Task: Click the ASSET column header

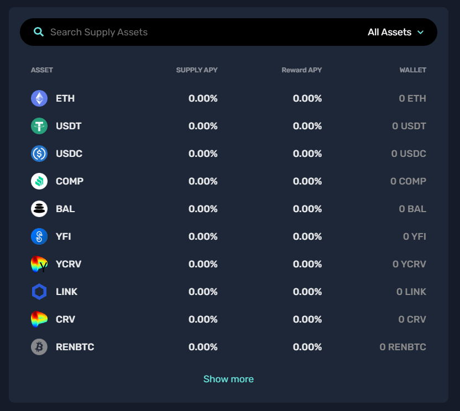Action: [42, 70]
